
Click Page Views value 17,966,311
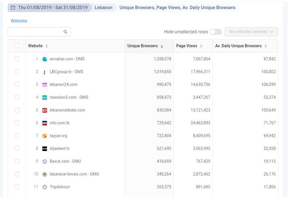(x=200, y=72)
